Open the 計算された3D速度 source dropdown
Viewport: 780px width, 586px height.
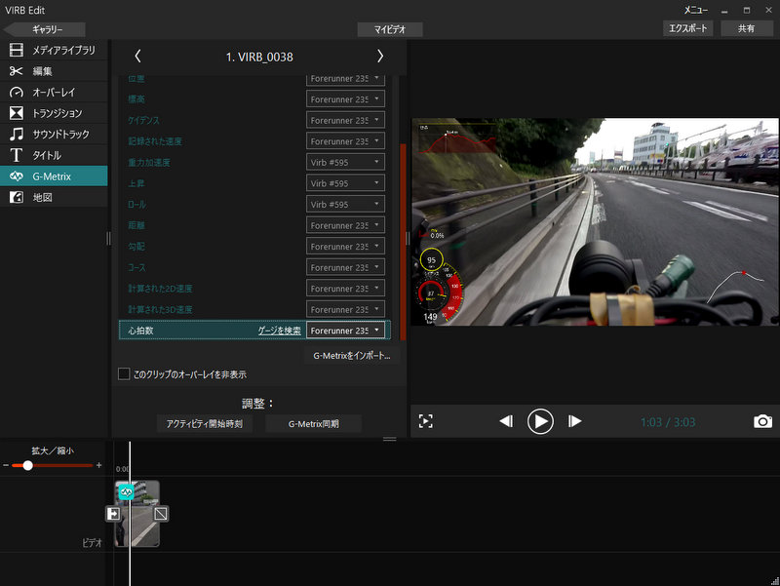tap(345, 309)
